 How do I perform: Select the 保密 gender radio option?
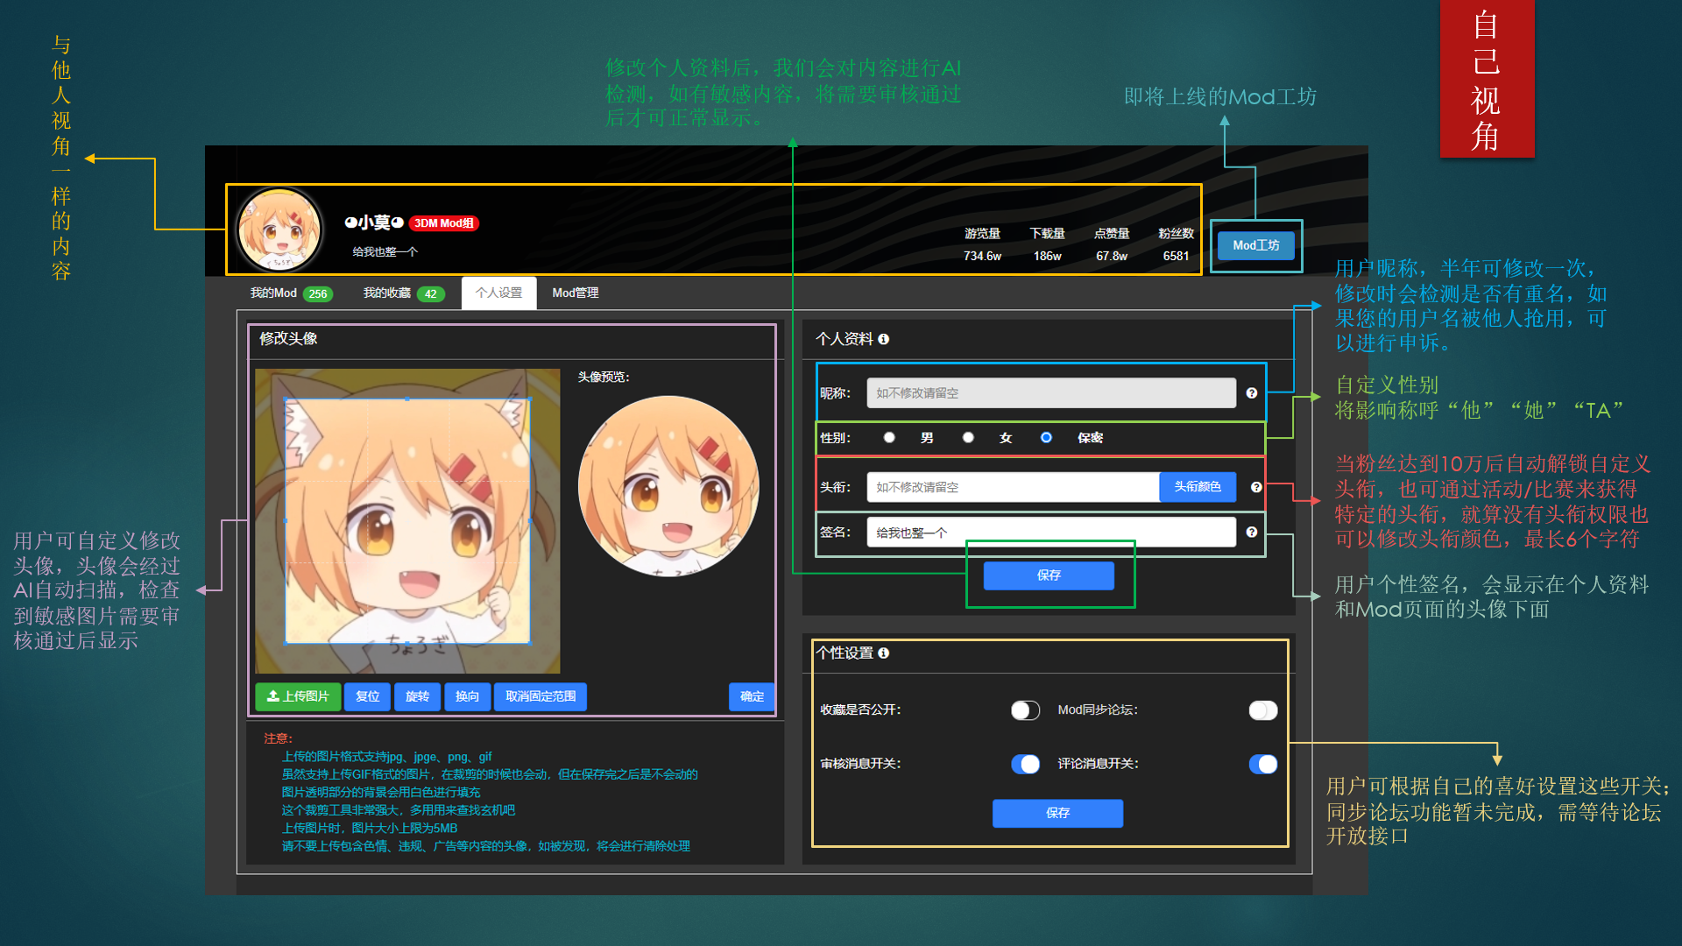1046,437
